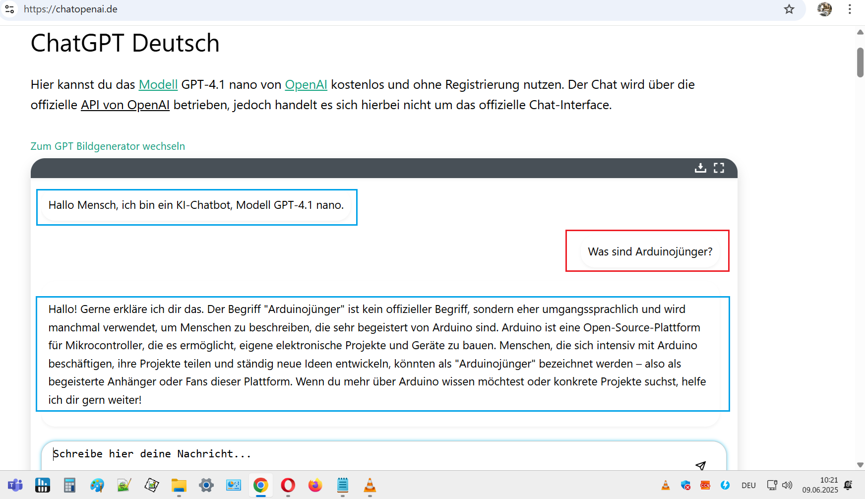Open the notifications bell in the tray
This screenshot has height=499, width=865.
pos(849,485)
